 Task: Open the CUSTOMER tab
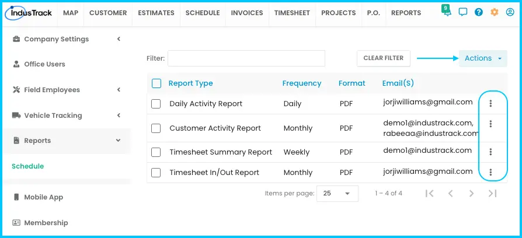pos(108,13)
